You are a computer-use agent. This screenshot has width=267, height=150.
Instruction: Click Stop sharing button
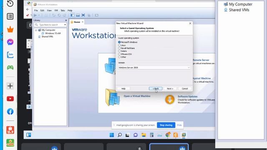tap(166, 125)
